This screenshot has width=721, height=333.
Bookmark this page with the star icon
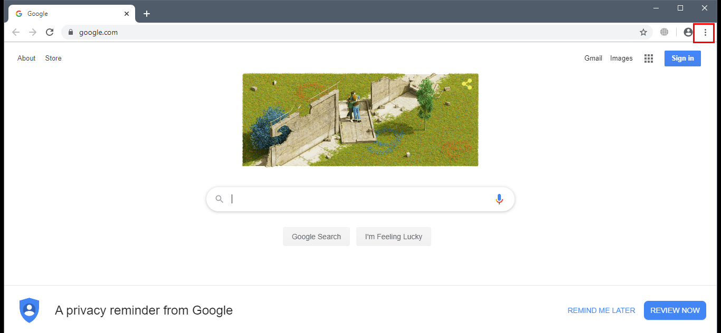643,32
